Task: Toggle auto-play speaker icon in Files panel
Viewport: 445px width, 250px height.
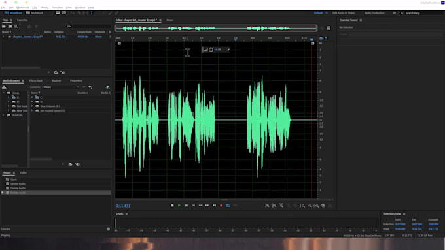Action: pos(63,72)
